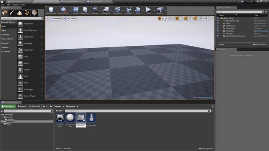Click the VR Mode toolbar icon
Image resolution: width=269 pixels, height=151 pixels.
tap(129, 10)
